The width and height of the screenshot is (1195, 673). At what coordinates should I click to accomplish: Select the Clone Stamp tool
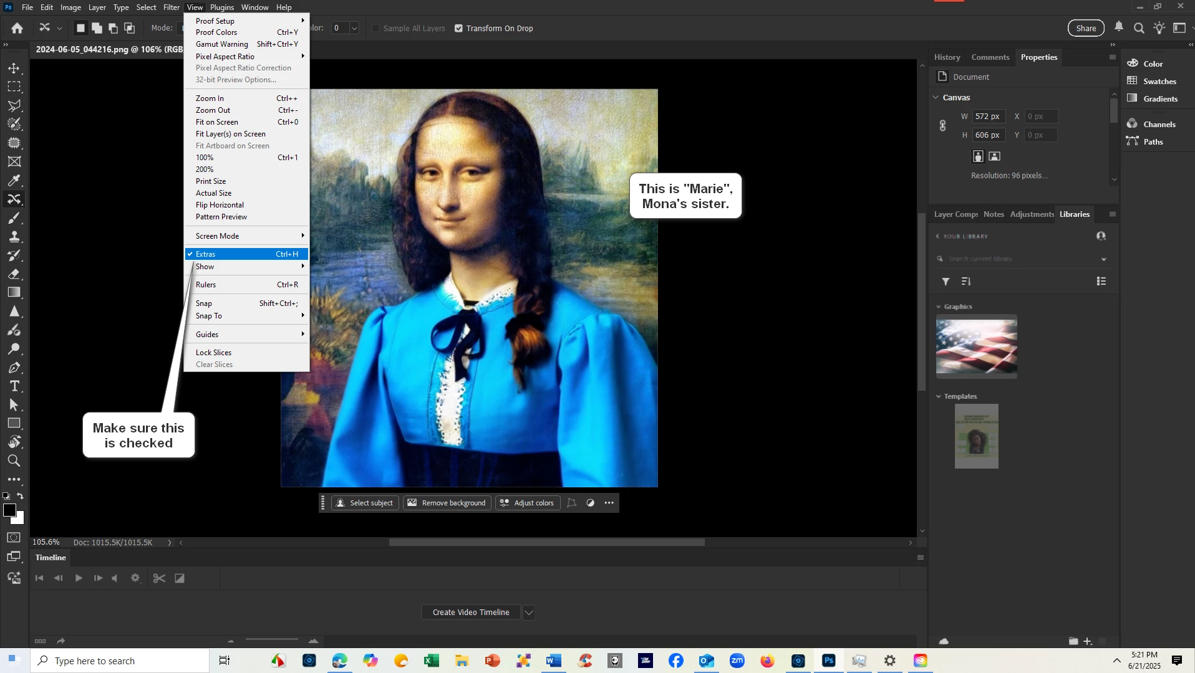point(14,237)
